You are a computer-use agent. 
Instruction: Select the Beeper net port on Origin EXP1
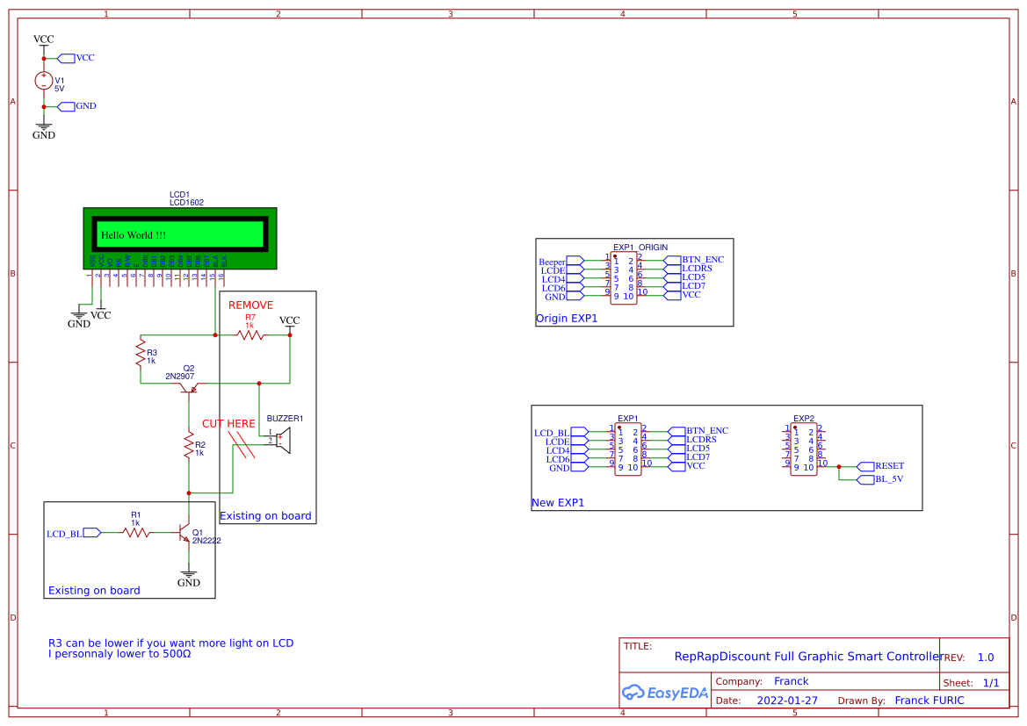click(575, 261)
